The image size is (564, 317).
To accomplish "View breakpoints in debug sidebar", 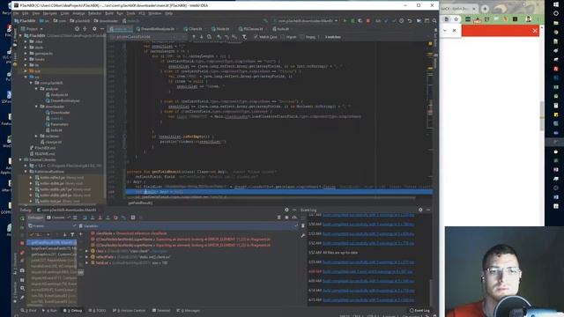I will coord(22,253).
